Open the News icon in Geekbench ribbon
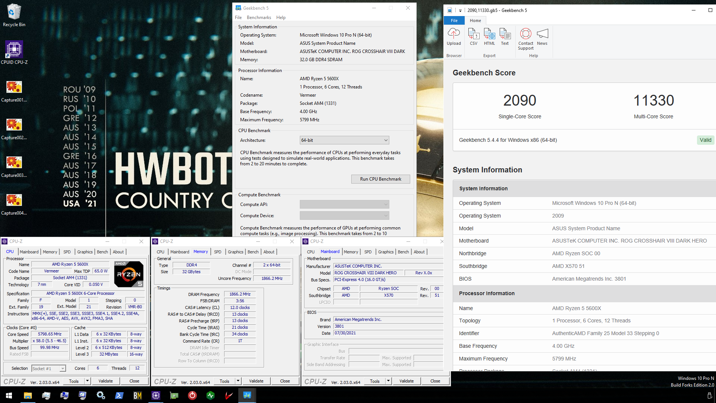 (x=542, y=37)
